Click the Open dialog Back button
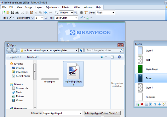 click(9, 50)
